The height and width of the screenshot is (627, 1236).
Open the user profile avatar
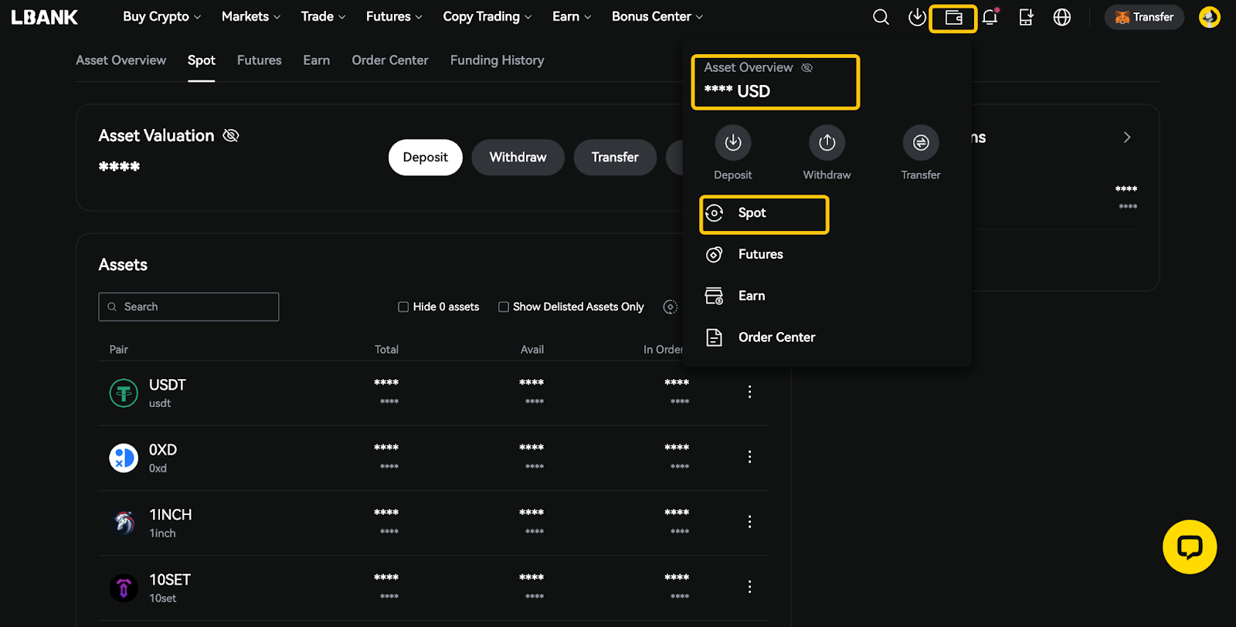pos(1209,17)
